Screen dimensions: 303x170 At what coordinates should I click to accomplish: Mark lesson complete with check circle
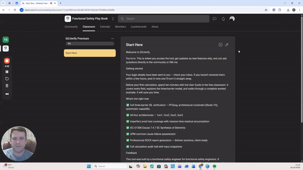click(220, 45)
